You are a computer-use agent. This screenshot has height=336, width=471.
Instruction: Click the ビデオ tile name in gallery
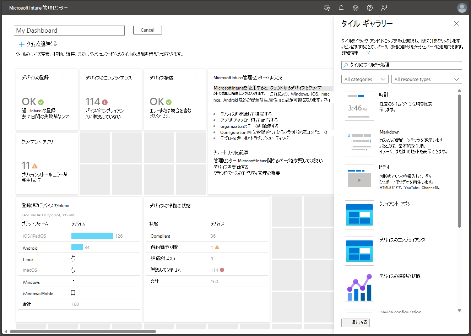[384, 167]
